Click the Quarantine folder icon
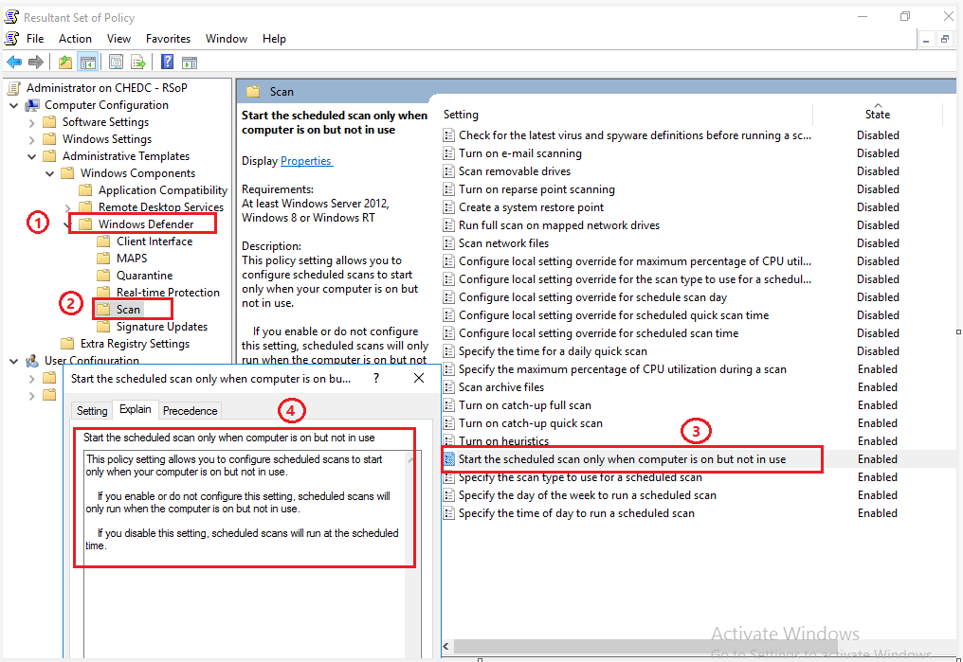 point(104,275)
